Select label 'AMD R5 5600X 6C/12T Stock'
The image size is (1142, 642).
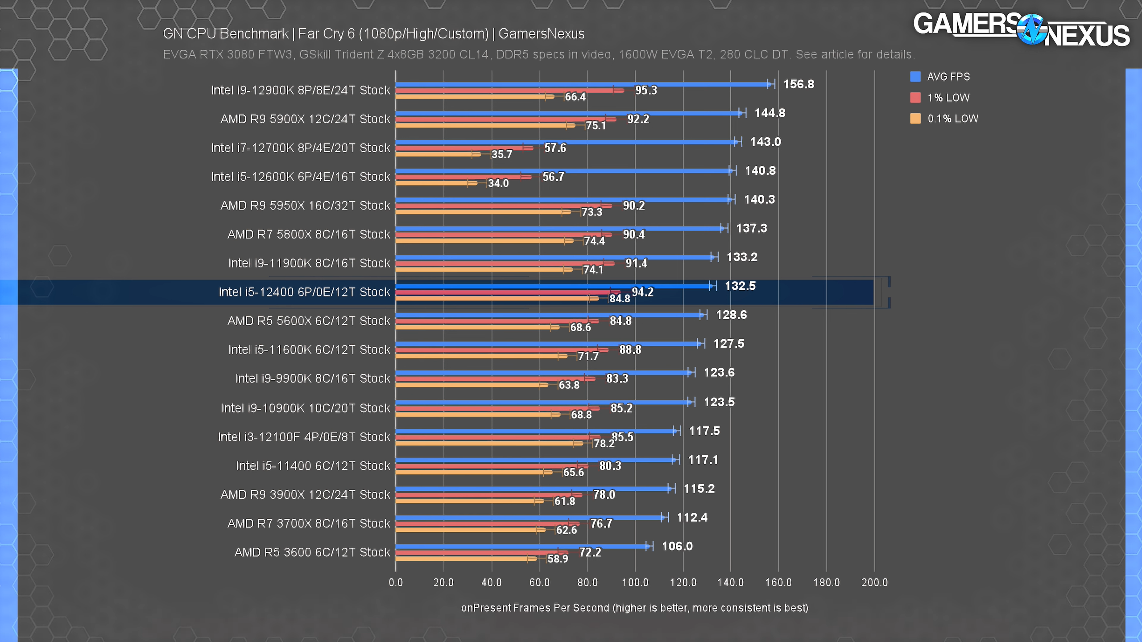pos(309,321)
